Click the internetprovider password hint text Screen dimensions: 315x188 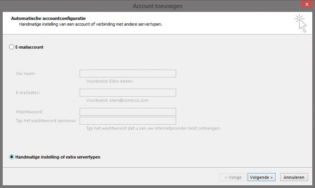point(153,128)
